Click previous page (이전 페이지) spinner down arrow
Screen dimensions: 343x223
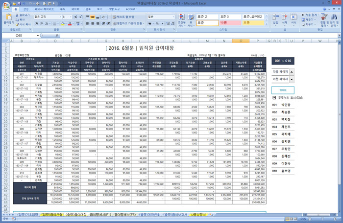292,79
